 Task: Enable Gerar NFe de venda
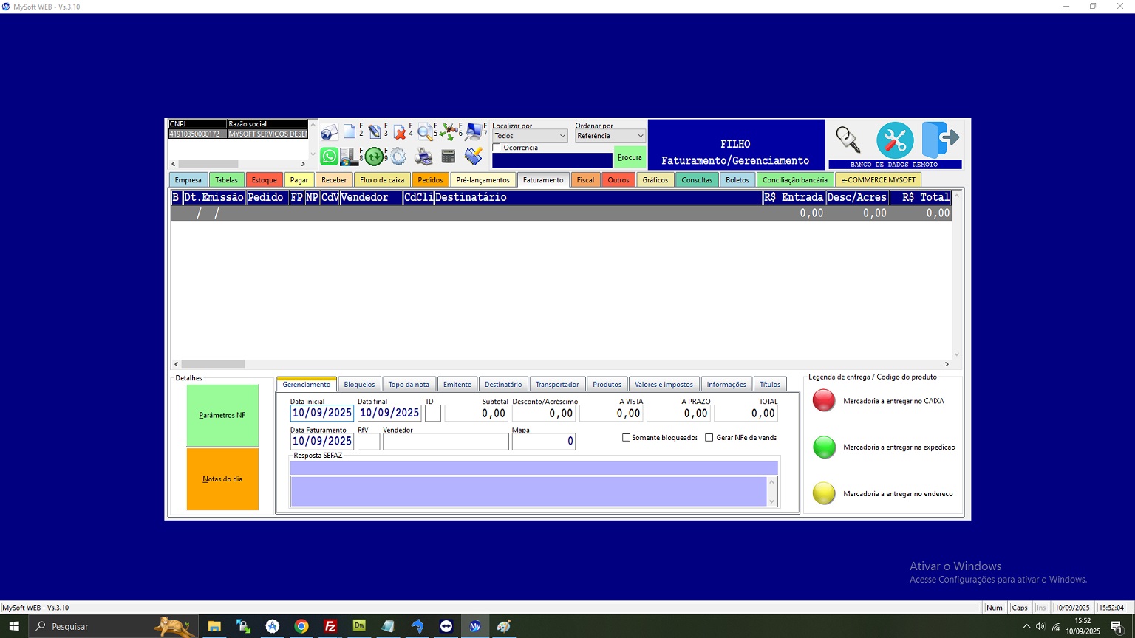pos(707,437)
